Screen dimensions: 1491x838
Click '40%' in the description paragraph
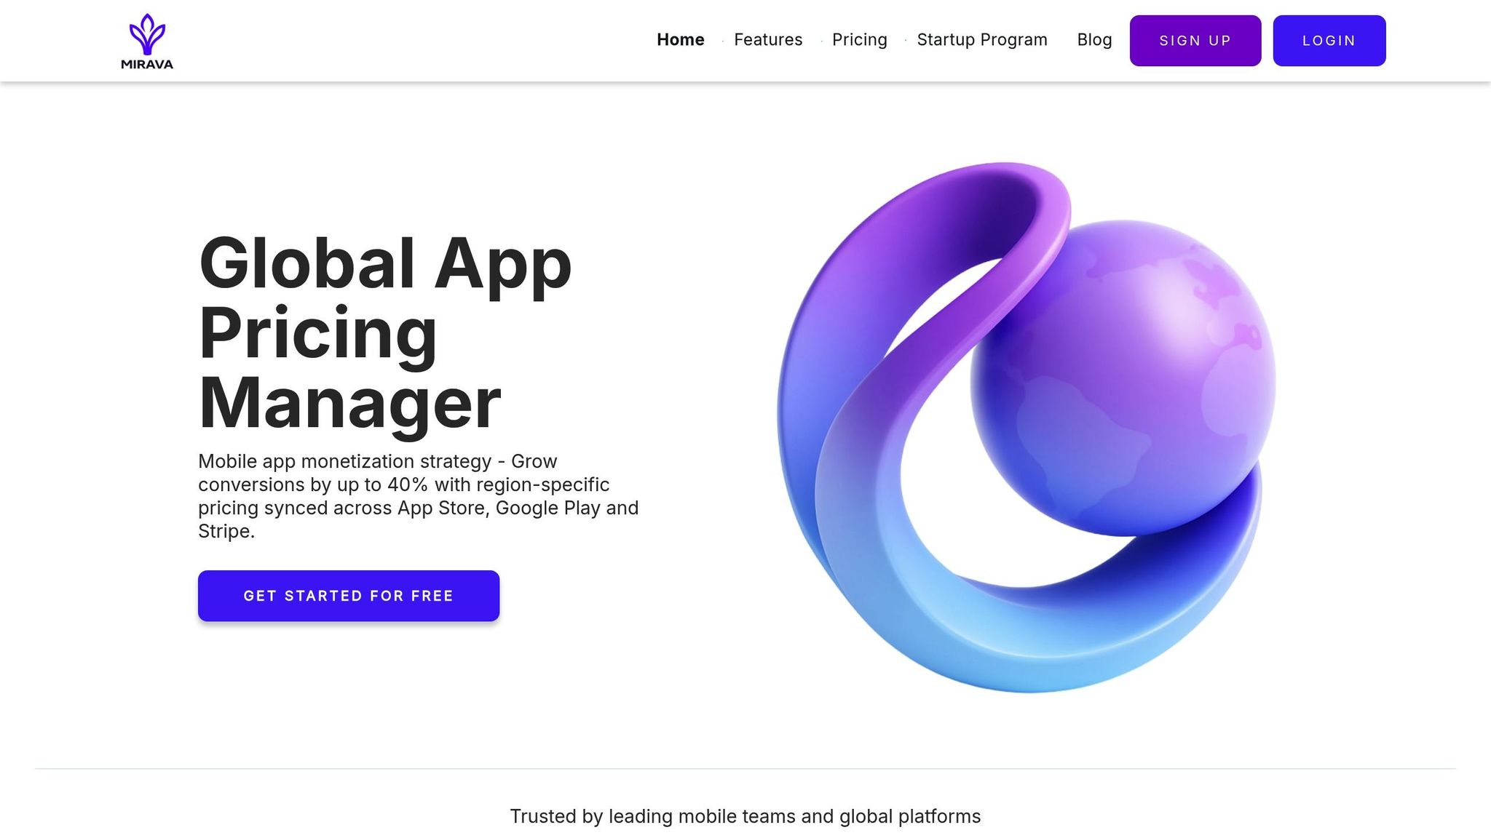tap(407, 484)
